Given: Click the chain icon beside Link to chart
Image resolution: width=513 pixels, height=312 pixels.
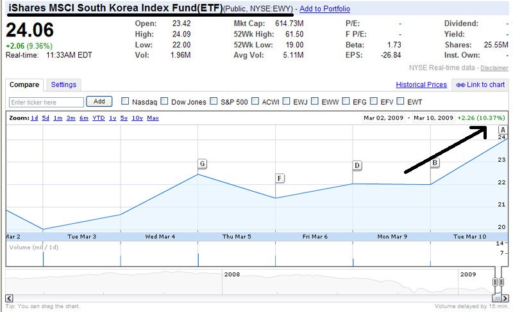Looking at the screenshot, I should pos(460,85).
